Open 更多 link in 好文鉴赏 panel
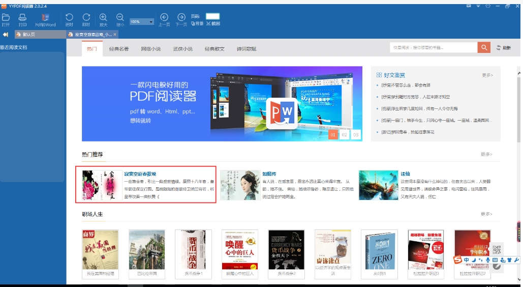This screenshot has width=523, height=287. [487, 75]
